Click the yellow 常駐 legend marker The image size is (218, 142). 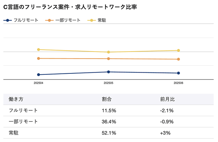pos(92,20)
